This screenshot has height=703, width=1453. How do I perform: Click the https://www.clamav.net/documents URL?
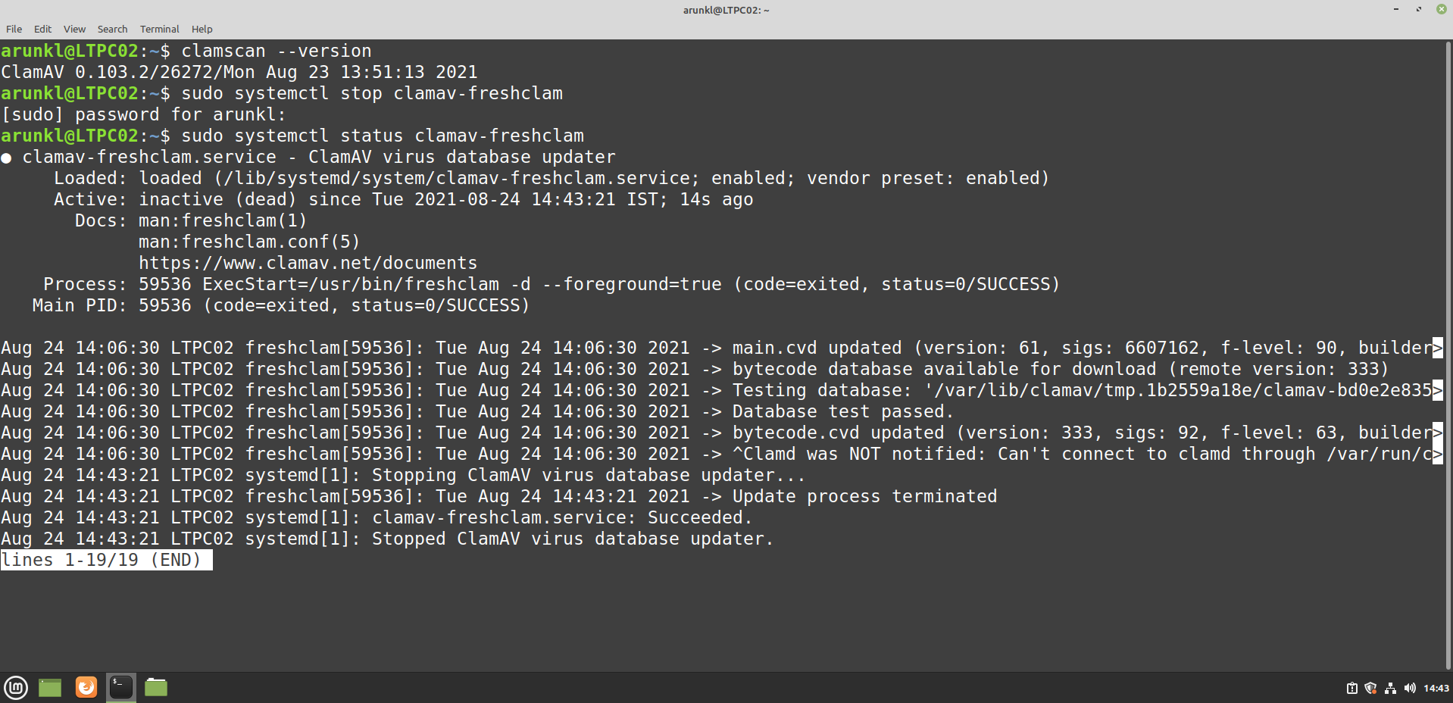(x=308, y=263)
